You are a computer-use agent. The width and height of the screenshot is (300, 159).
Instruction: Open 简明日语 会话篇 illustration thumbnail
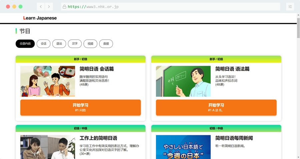point(48,81)
